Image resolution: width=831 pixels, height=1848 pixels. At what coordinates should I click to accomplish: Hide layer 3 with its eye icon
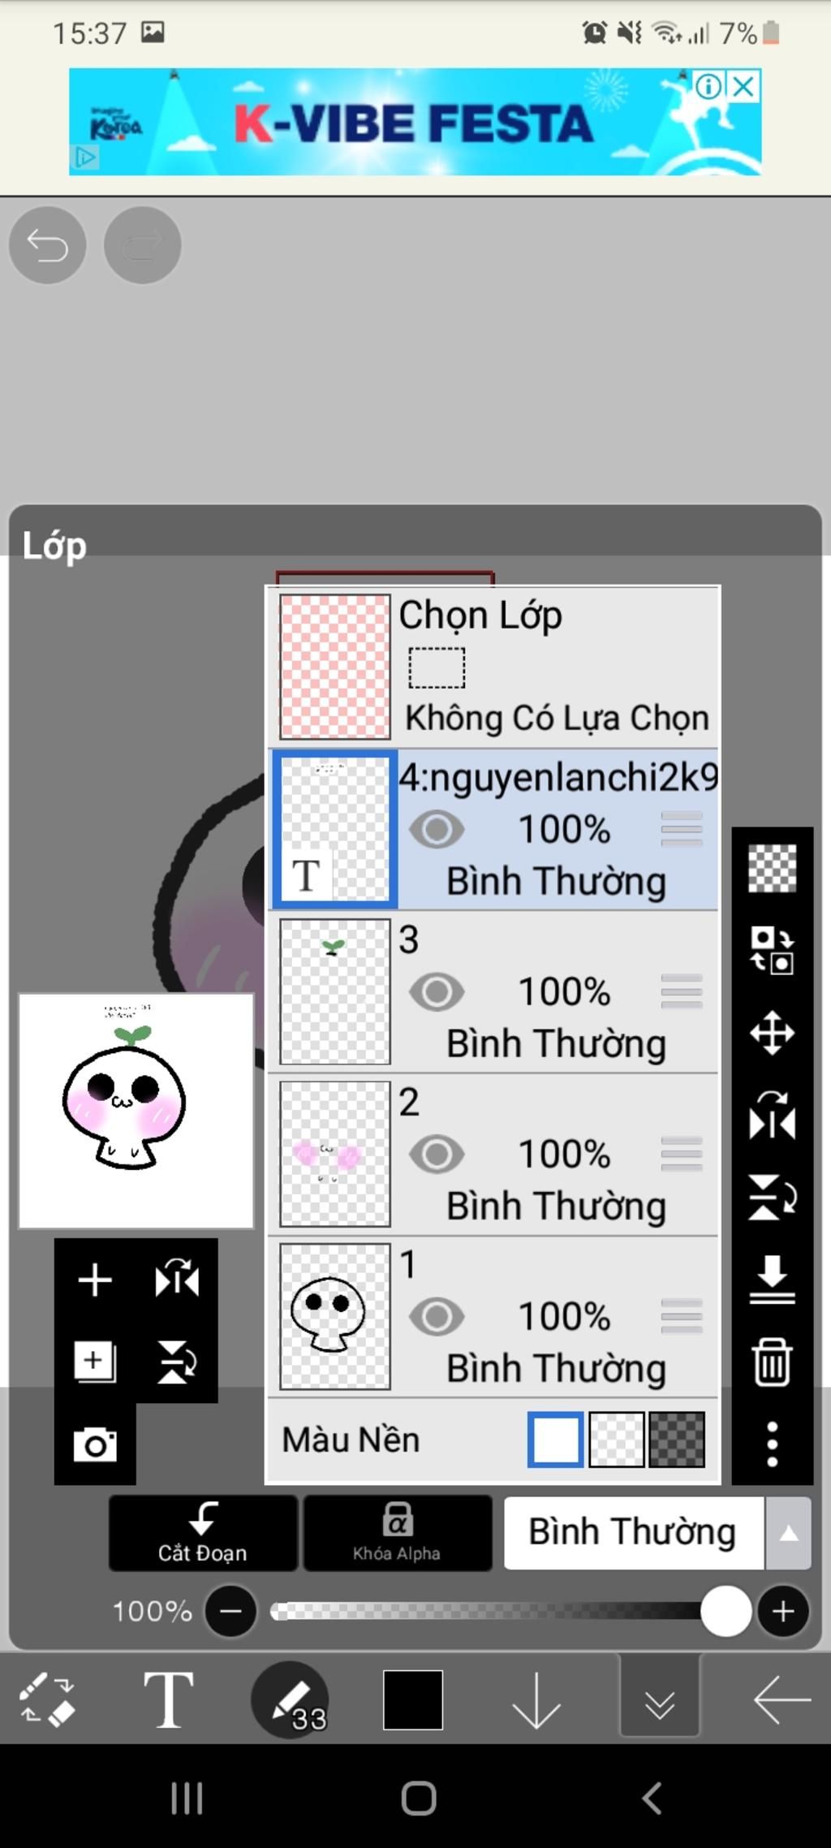coord(437,991)
